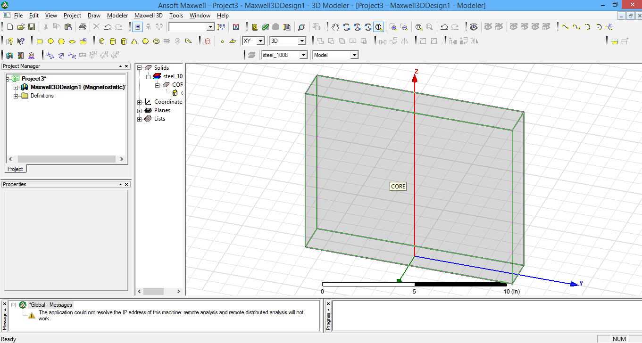Click the Project Manager horizontal scrollbar
Screen dimensions: 642x343
click(x=66, y=159)
